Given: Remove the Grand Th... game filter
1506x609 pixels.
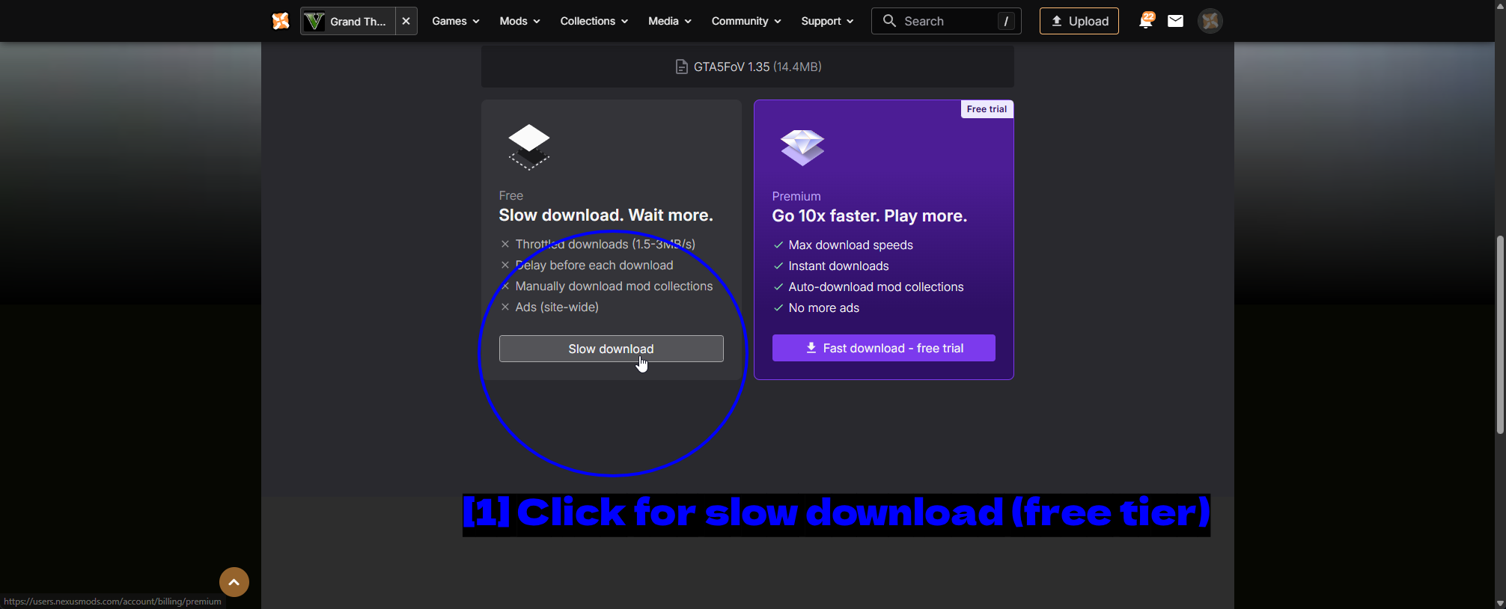Looking at the screenshot, I should pyautogui.click(x=406, y=21).
